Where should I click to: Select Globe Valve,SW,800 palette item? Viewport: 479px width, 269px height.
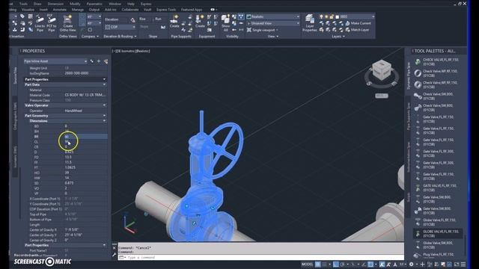click(439, 245)
